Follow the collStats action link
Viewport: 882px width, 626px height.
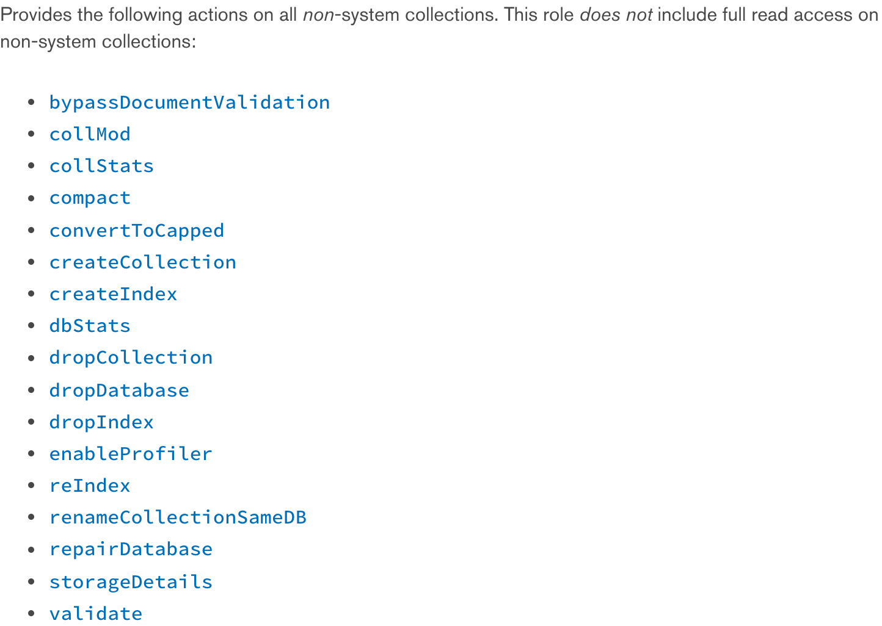101,166
